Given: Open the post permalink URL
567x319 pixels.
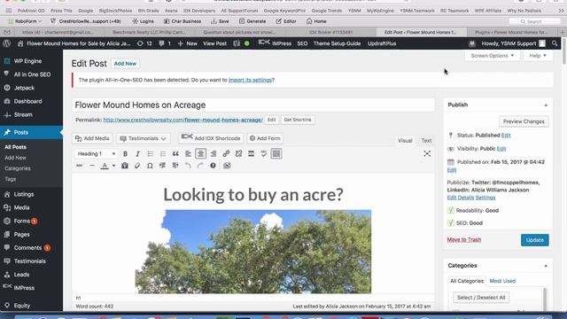Looking at the screenshot, I should click(183, 120).
